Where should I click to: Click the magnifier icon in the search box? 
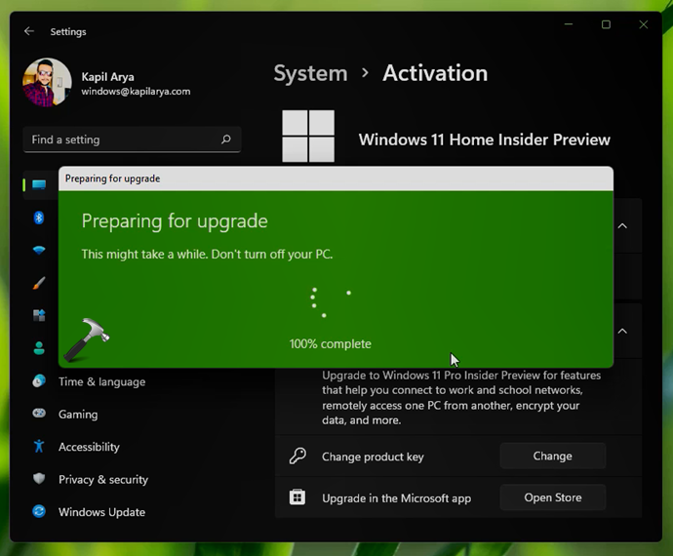coord(226,139)
